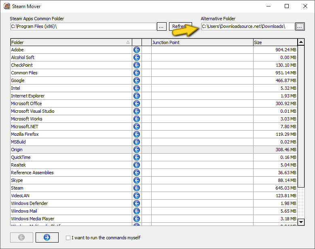Screen dimensions: 315x249
Task: Select the Microsoft Office folder name
Action: tap(26, 103)
